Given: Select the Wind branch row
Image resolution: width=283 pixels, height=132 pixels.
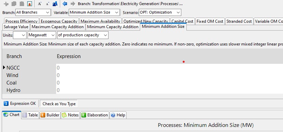Looking at the screenshot, I should point(29,75).
